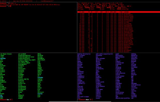
Task: Click laudanum in the share listing
Action: (x=99, y=85)
